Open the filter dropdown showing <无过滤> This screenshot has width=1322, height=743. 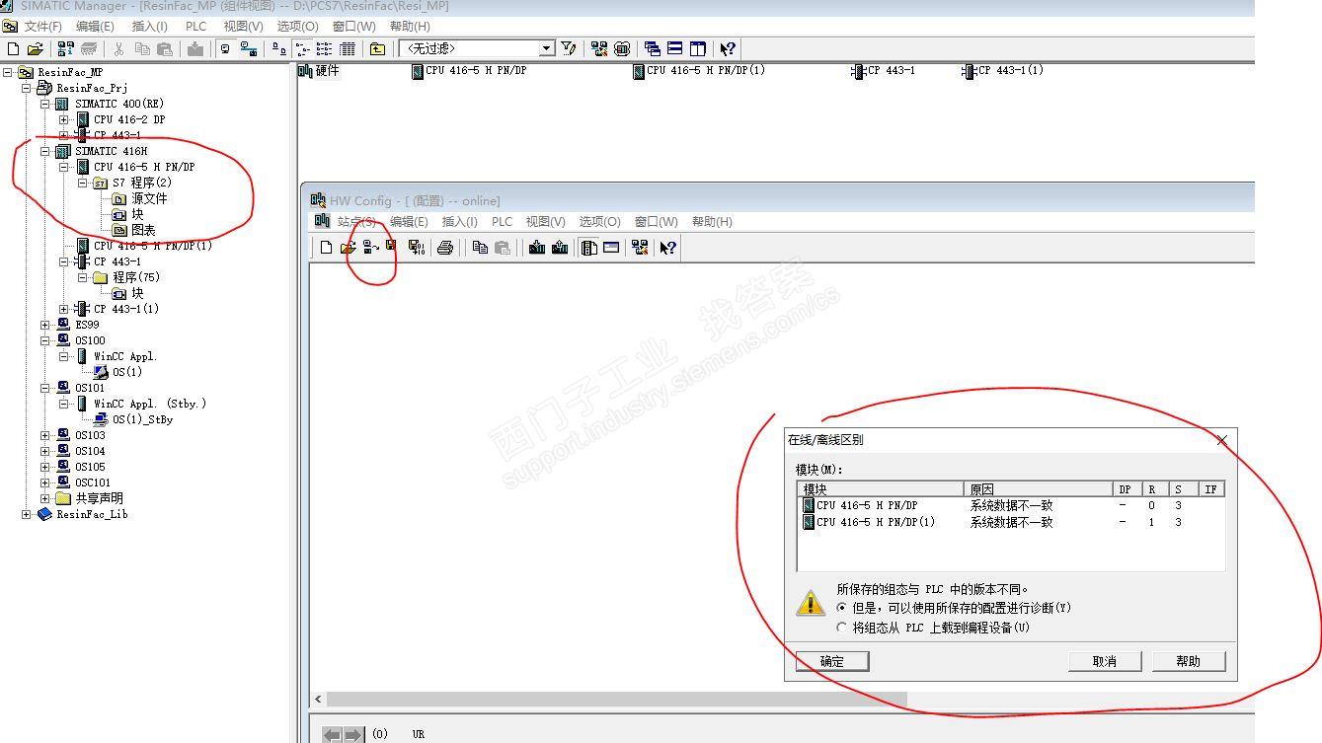(x=547, y=48)
